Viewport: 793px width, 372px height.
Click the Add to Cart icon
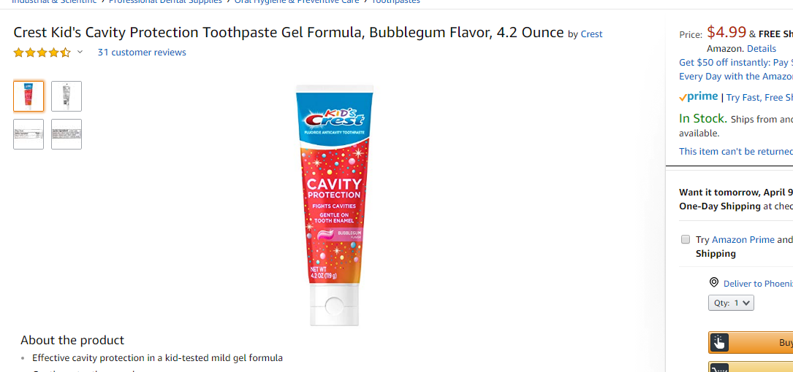coord(718,368)
